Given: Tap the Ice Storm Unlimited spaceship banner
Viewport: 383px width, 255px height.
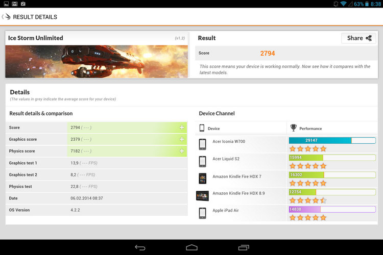Looking at the screenshot, I should click(x=97, y=62).
